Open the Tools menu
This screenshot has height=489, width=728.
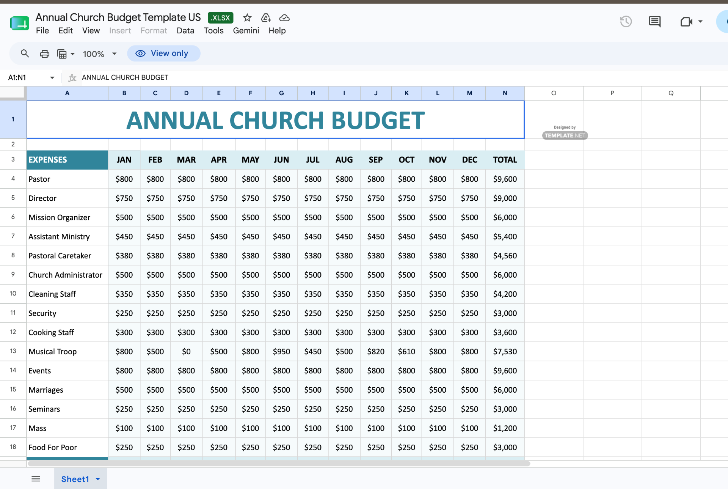click(x=213, y=31)
